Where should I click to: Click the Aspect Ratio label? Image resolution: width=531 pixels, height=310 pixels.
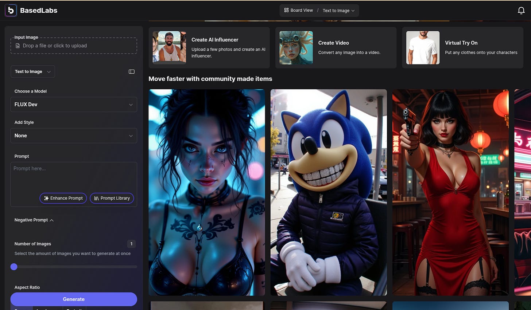point(27,287)
